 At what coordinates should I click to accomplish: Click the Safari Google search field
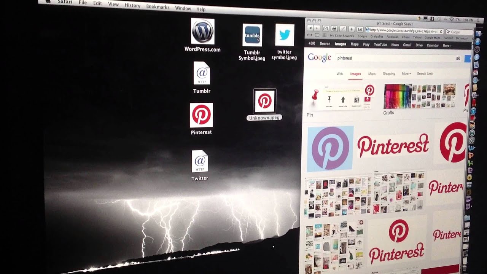pyautogui.click(x=459, y=32)
